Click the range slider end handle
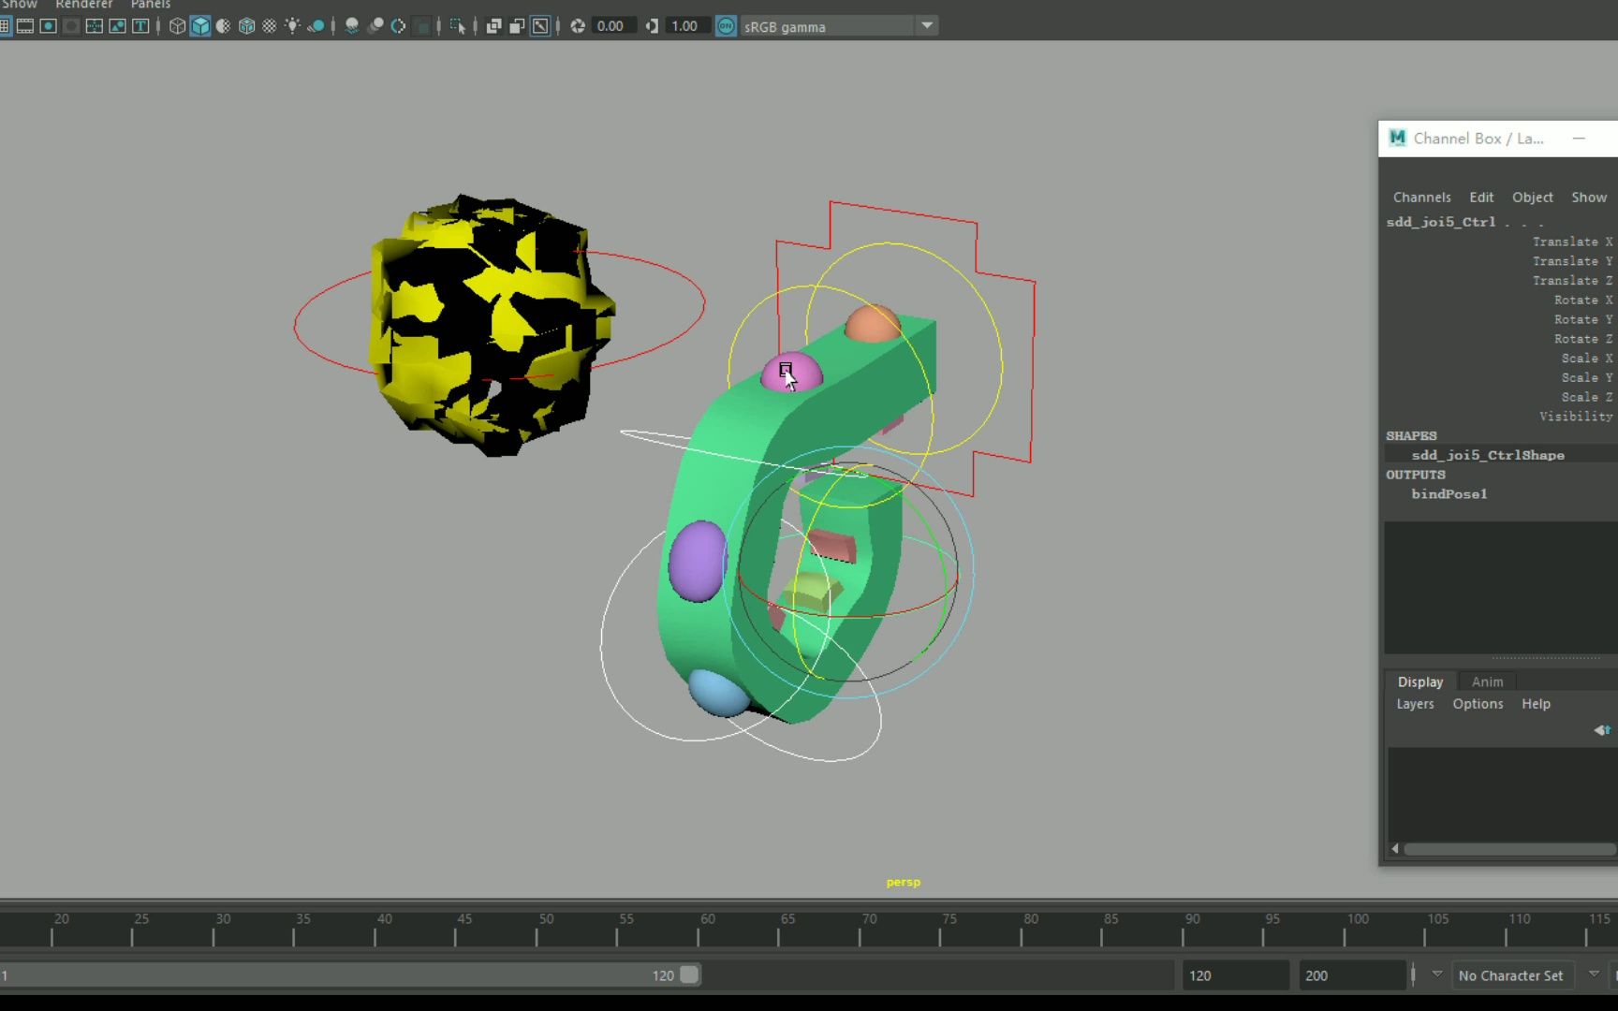The height and width of the screenshot is (1011, 1618). click(x=689, y=974)
